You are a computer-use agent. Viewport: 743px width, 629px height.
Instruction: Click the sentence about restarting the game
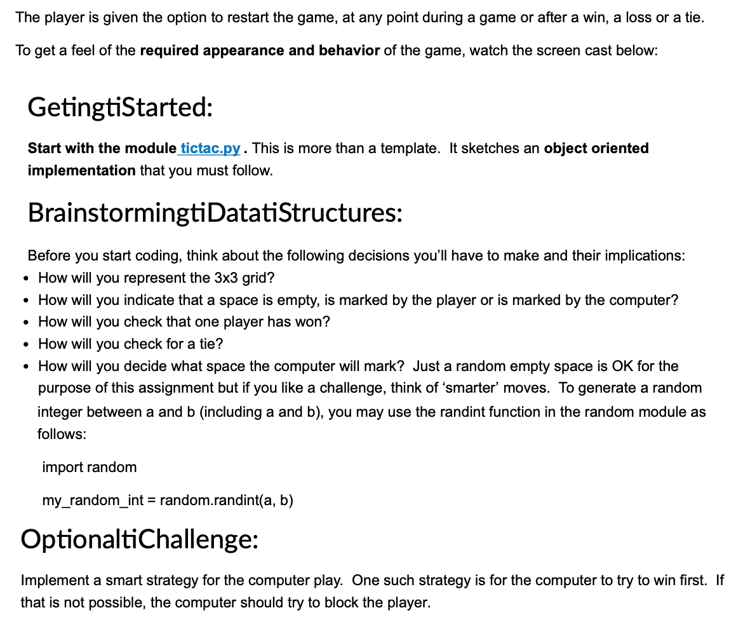(359, 18)
